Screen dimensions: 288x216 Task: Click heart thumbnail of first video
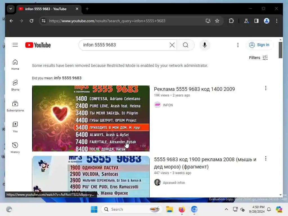pos(91,118)
